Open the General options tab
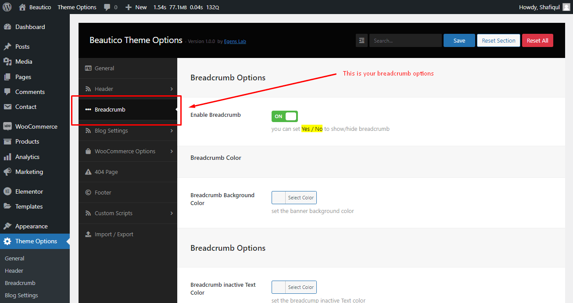This screenshot has height=303, width=573. pos(128,68)
